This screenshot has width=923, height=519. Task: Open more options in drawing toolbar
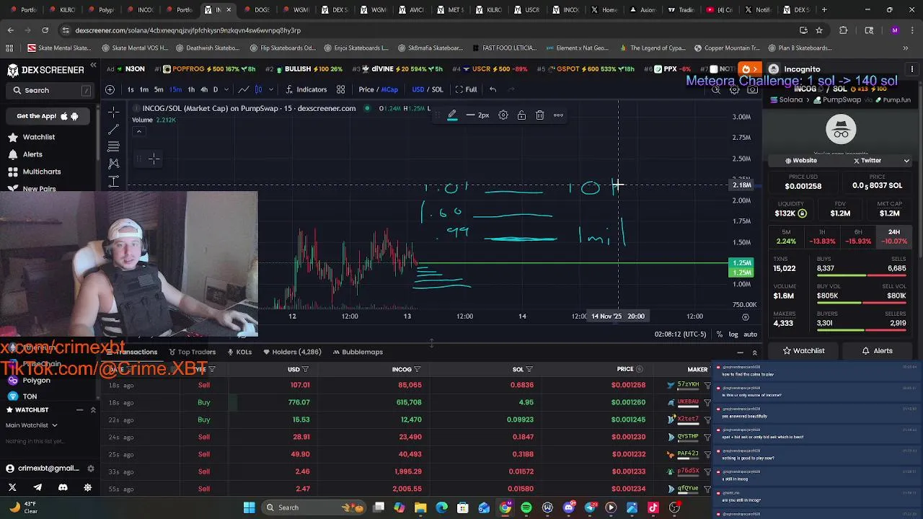point(558,115)
